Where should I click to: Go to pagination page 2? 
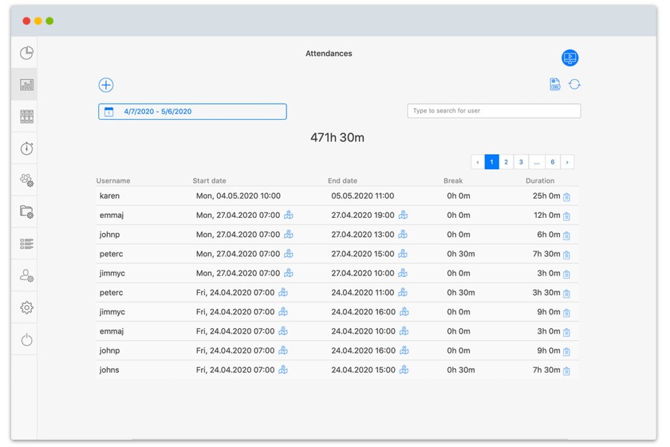(506, 161)
